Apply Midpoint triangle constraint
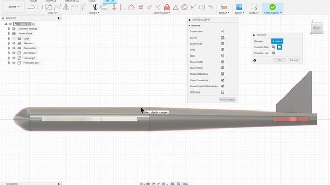The width and height of the screenshot is (330, 185). [x=176, y=7]
